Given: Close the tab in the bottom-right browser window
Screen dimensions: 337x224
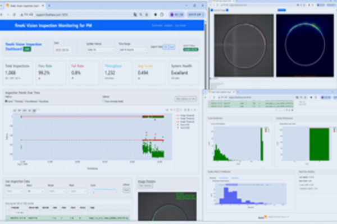Looking at the screenshot, I should pyautogui.click(x=234, y=92).
